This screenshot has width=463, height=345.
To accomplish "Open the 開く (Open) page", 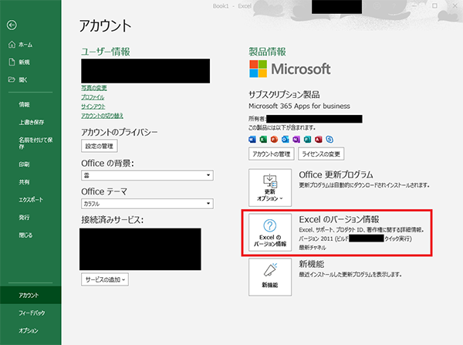I will (18, 79).
